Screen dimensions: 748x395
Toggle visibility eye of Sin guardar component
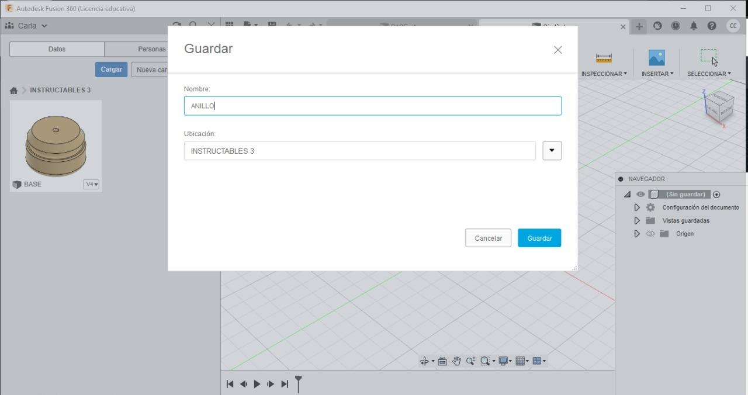pyautogui.click(x=640, y=195)
